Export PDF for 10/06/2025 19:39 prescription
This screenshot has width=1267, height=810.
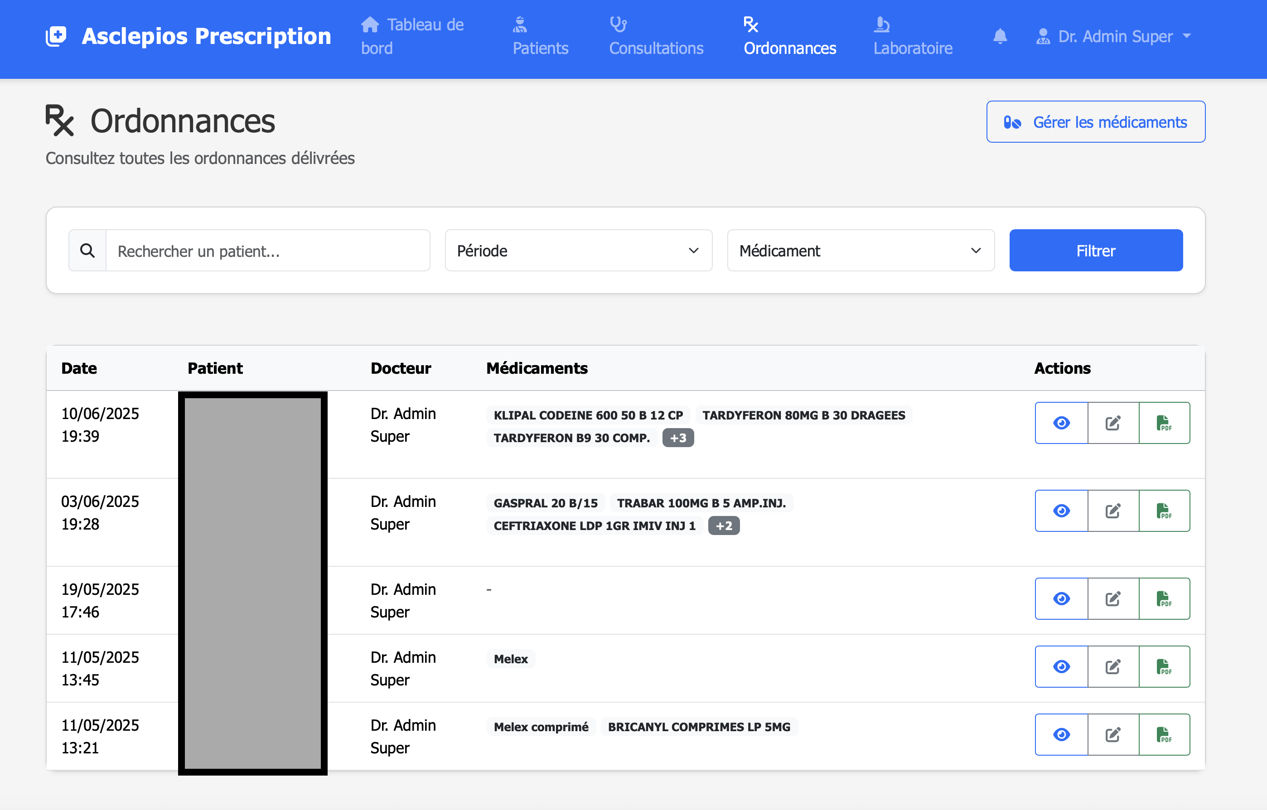(x=1164, y=423)
